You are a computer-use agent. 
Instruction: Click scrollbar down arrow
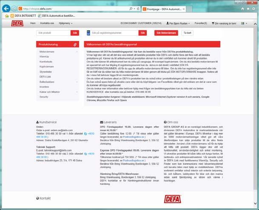[x=255, y=203]
